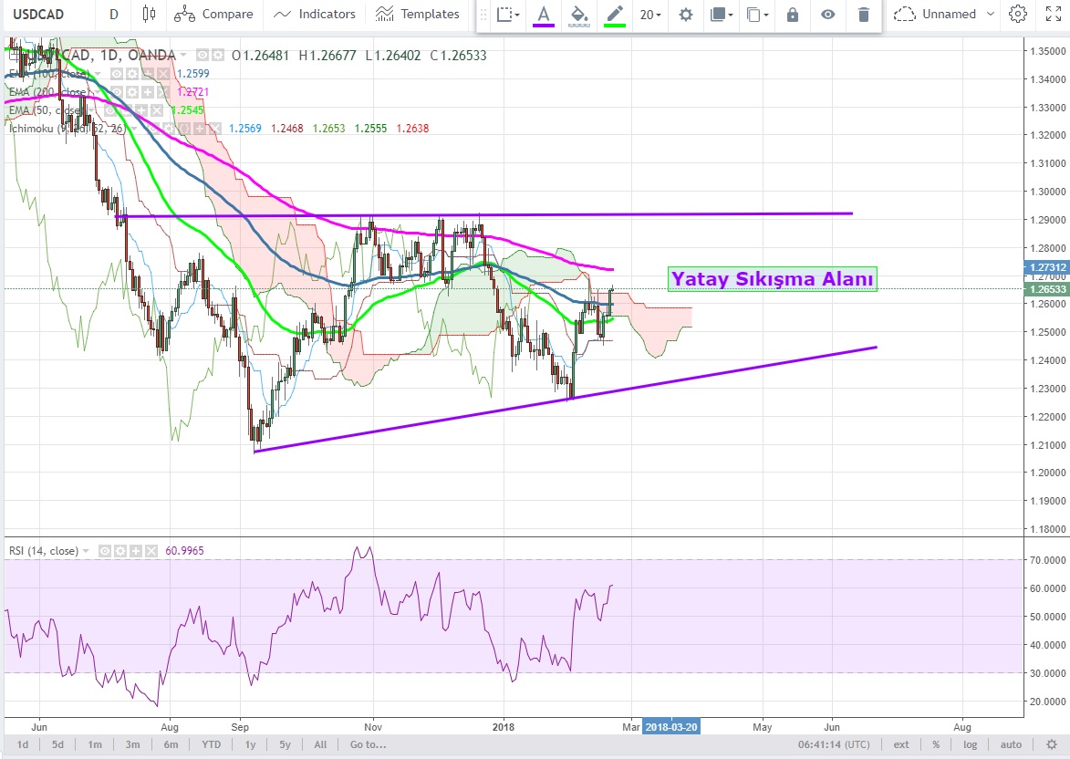
Task: Click the Compare symbols button
Action: coord(213,15)
